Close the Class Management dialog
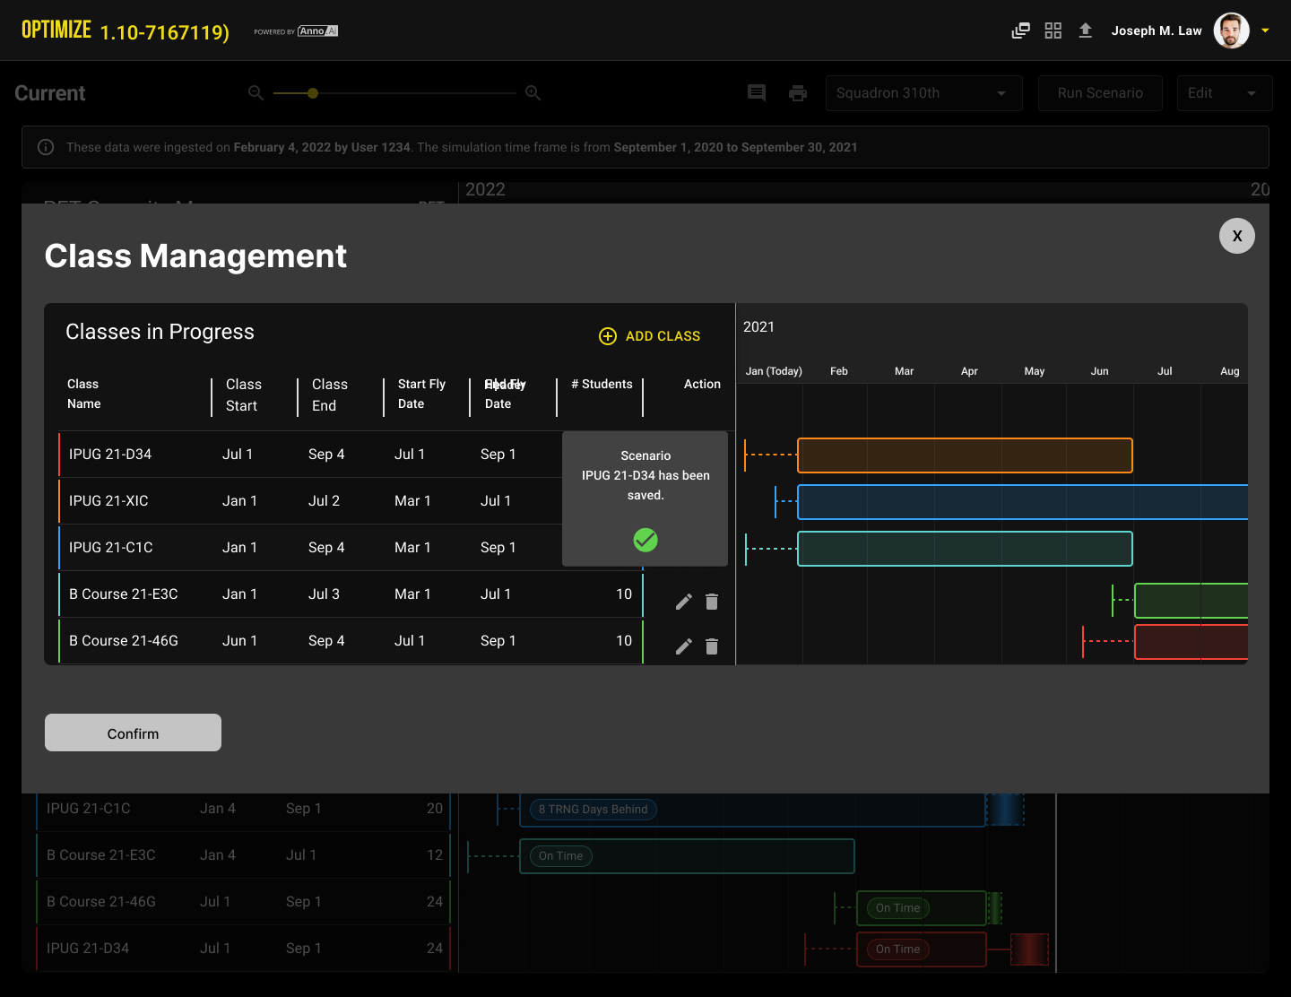Screen dimensions: 1291x997 1236,236
